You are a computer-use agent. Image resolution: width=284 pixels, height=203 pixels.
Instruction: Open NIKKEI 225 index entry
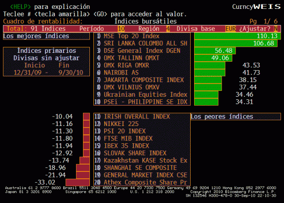pyautogui.click(x=142, y=124)
